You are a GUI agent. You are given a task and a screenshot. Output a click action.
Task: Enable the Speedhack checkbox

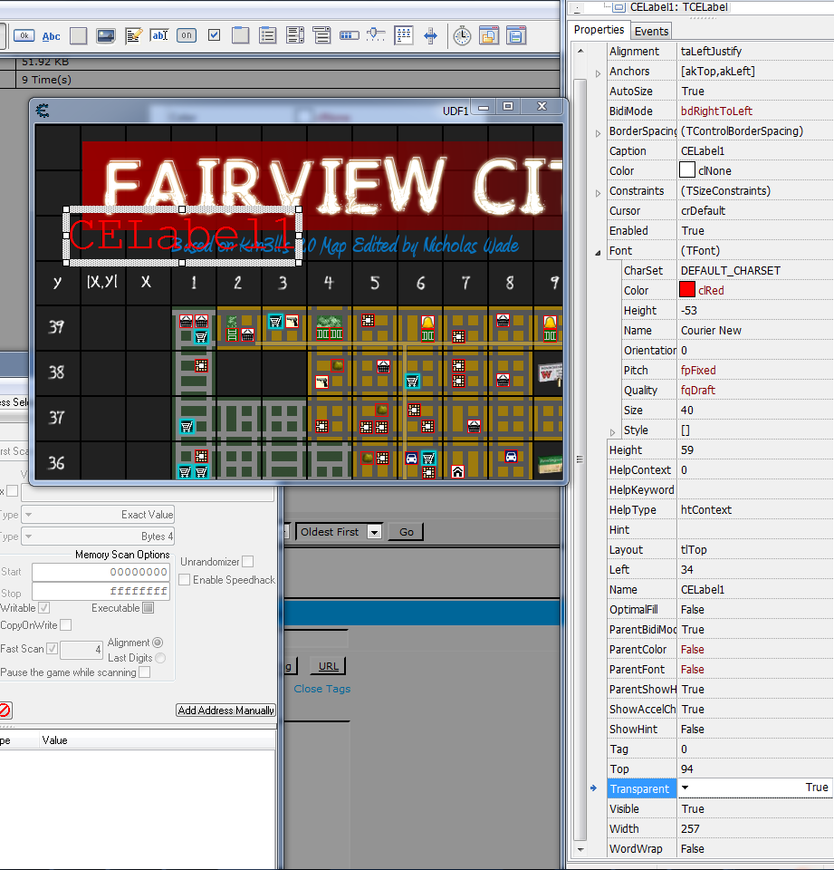(185, 580)
